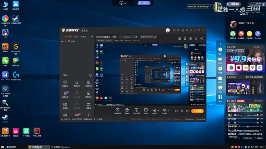
Task: Switch to the third scene tab
Action: [x=83, y=36]
